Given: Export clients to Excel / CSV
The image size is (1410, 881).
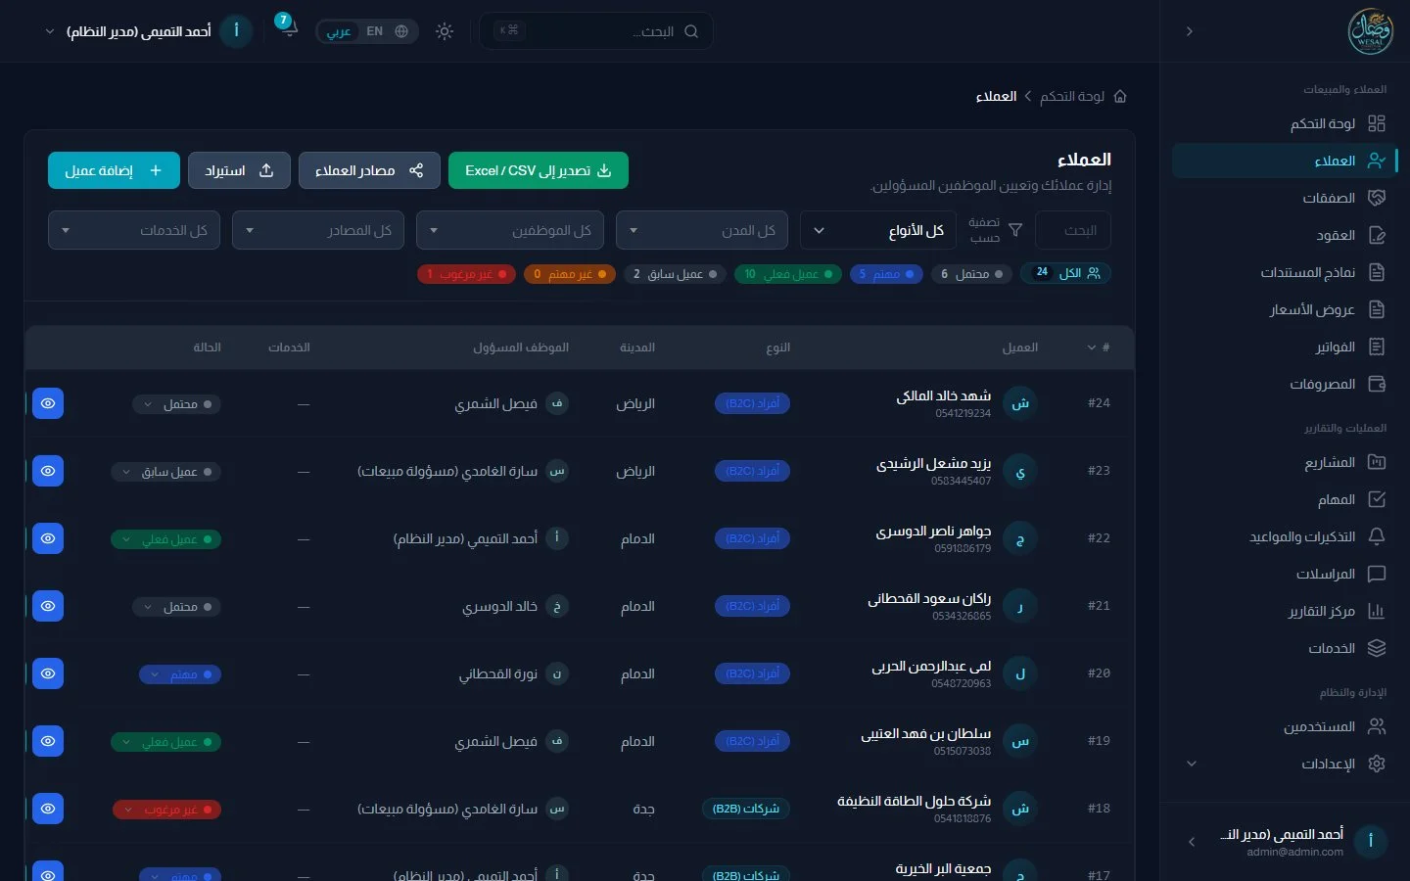Looking at the screenshot, I should tap(539, 170).
